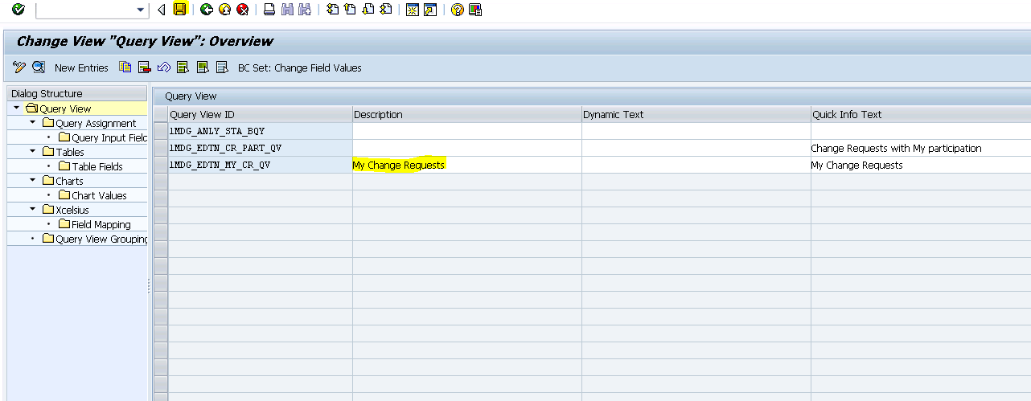Click the Delete row icon with red minus

(x=145, y=68)
